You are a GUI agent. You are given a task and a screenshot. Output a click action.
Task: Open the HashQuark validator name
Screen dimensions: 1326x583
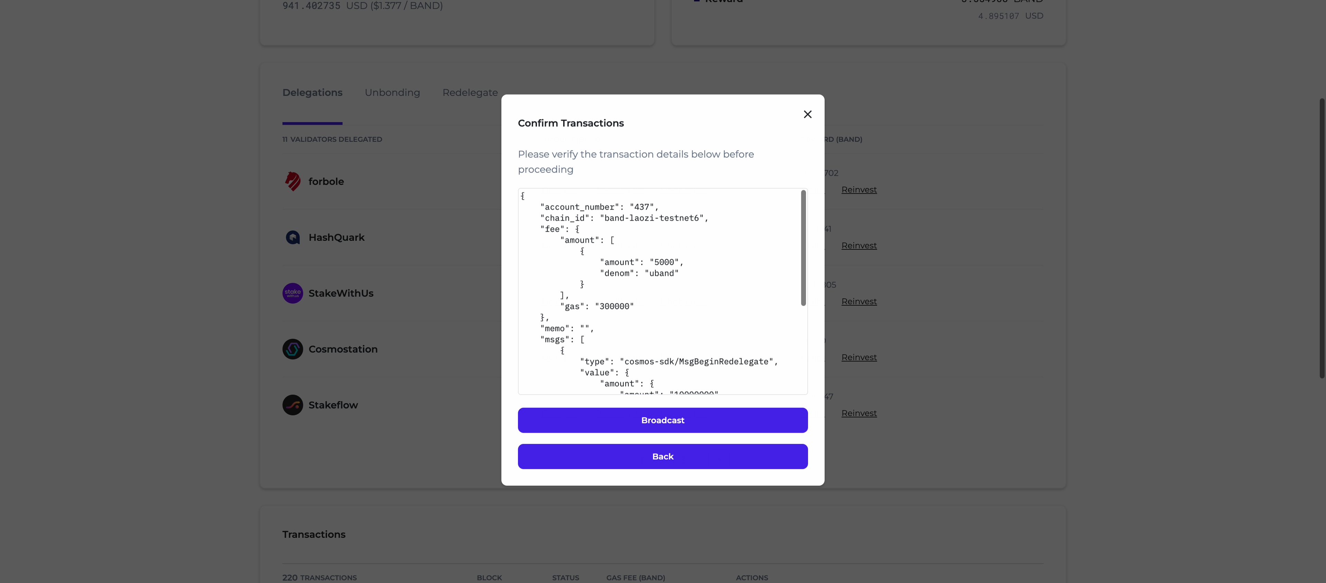[336, 237]
